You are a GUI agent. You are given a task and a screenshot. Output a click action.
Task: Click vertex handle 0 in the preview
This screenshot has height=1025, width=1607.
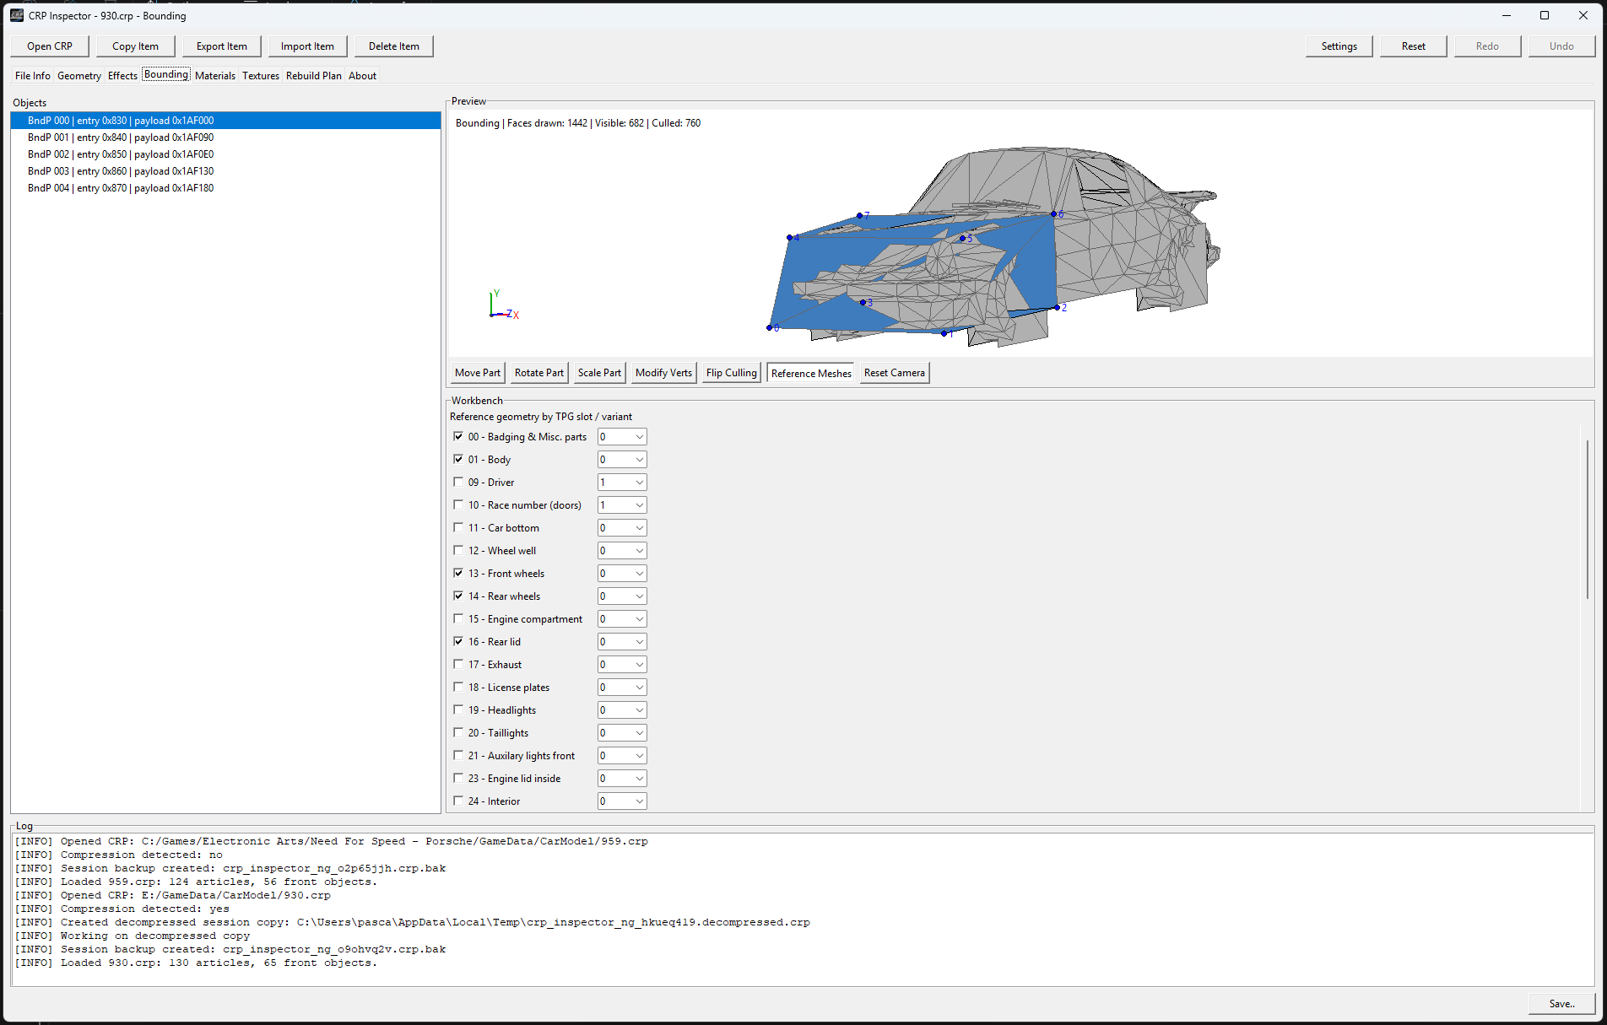click(x=769, y=327)
